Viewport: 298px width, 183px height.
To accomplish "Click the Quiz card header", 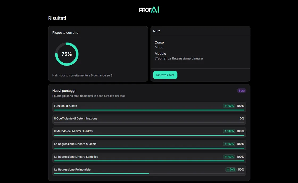I will pyautogui.click(x=156, y=31).
